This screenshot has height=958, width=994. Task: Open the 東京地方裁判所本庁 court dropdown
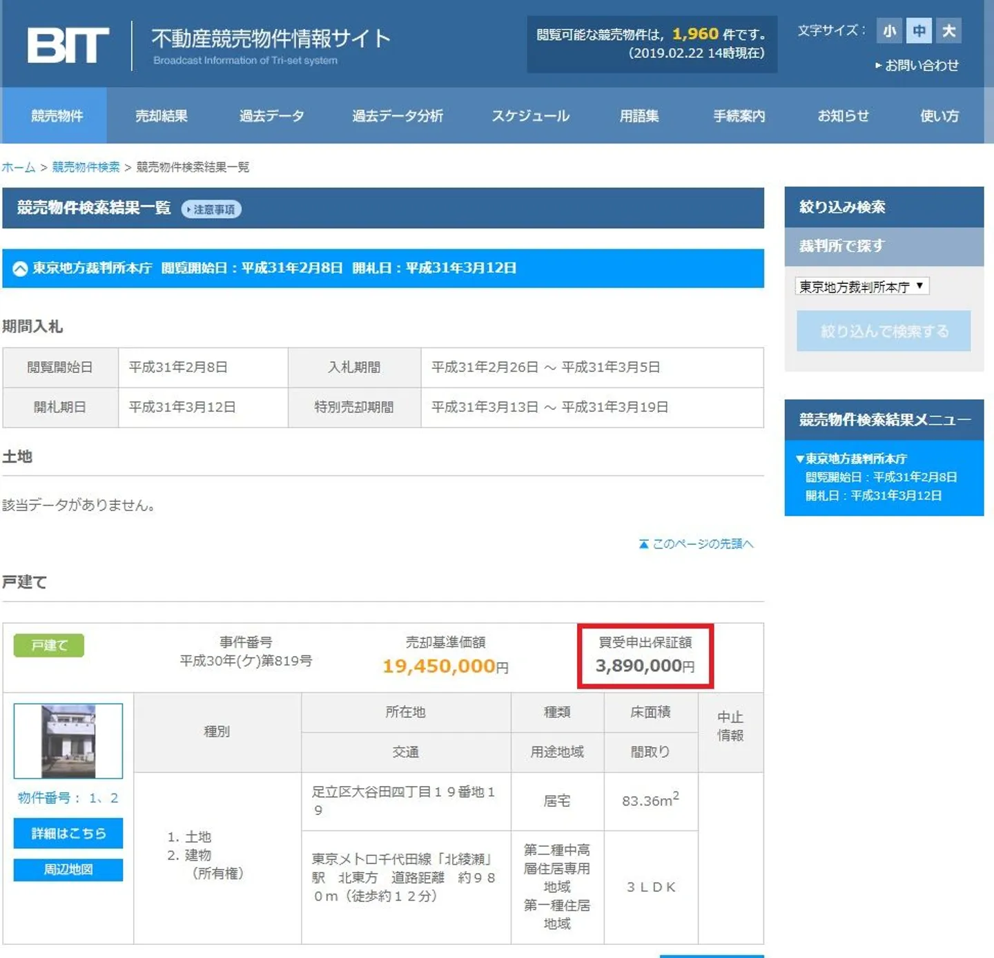pos(861,287)
